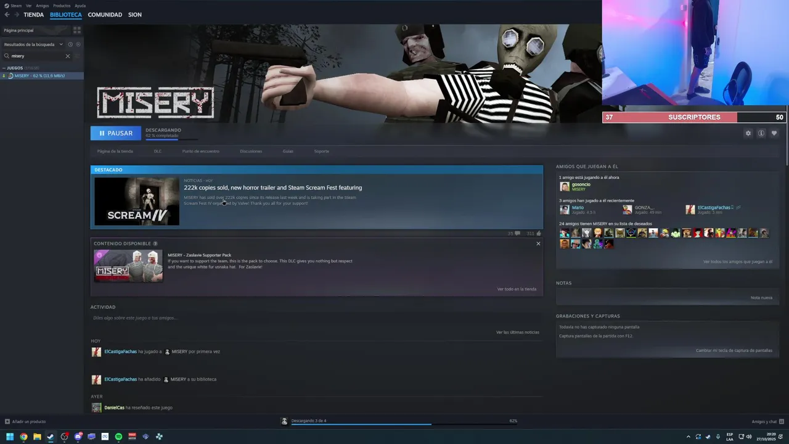Click Añadir un producto plus icon
Viewport: 789px width, 444px height.
point(7,422)
